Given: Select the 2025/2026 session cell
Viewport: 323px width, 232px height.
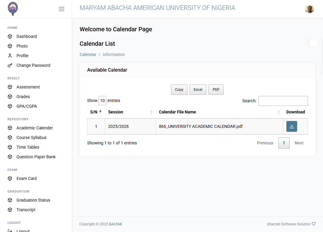Looking at the screenshot, I should click(130, 126).
